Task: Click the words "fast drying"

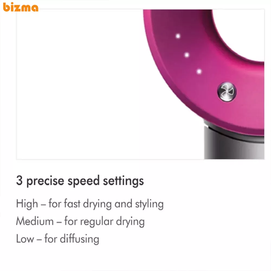Action: [88, 204]
